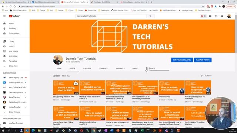237x133 pixels.
Task: Open the YouTube hamburger guide menu
Action: pos(4,16)
